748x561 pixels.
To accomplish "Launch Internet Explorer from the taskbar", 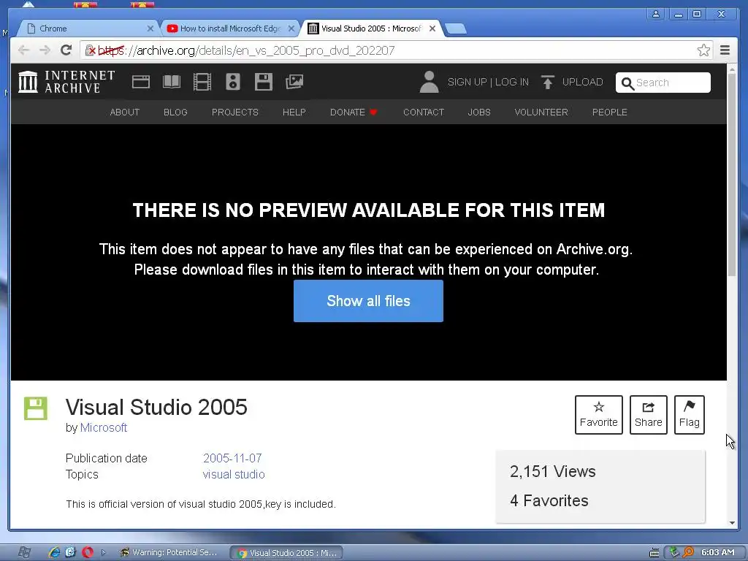I will point(54,552).
